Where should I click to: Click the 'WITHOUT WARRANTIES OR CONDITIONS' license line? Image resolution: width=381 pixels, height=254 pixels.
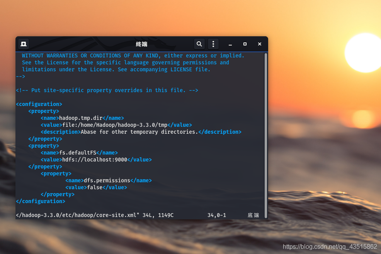[133, 56]
